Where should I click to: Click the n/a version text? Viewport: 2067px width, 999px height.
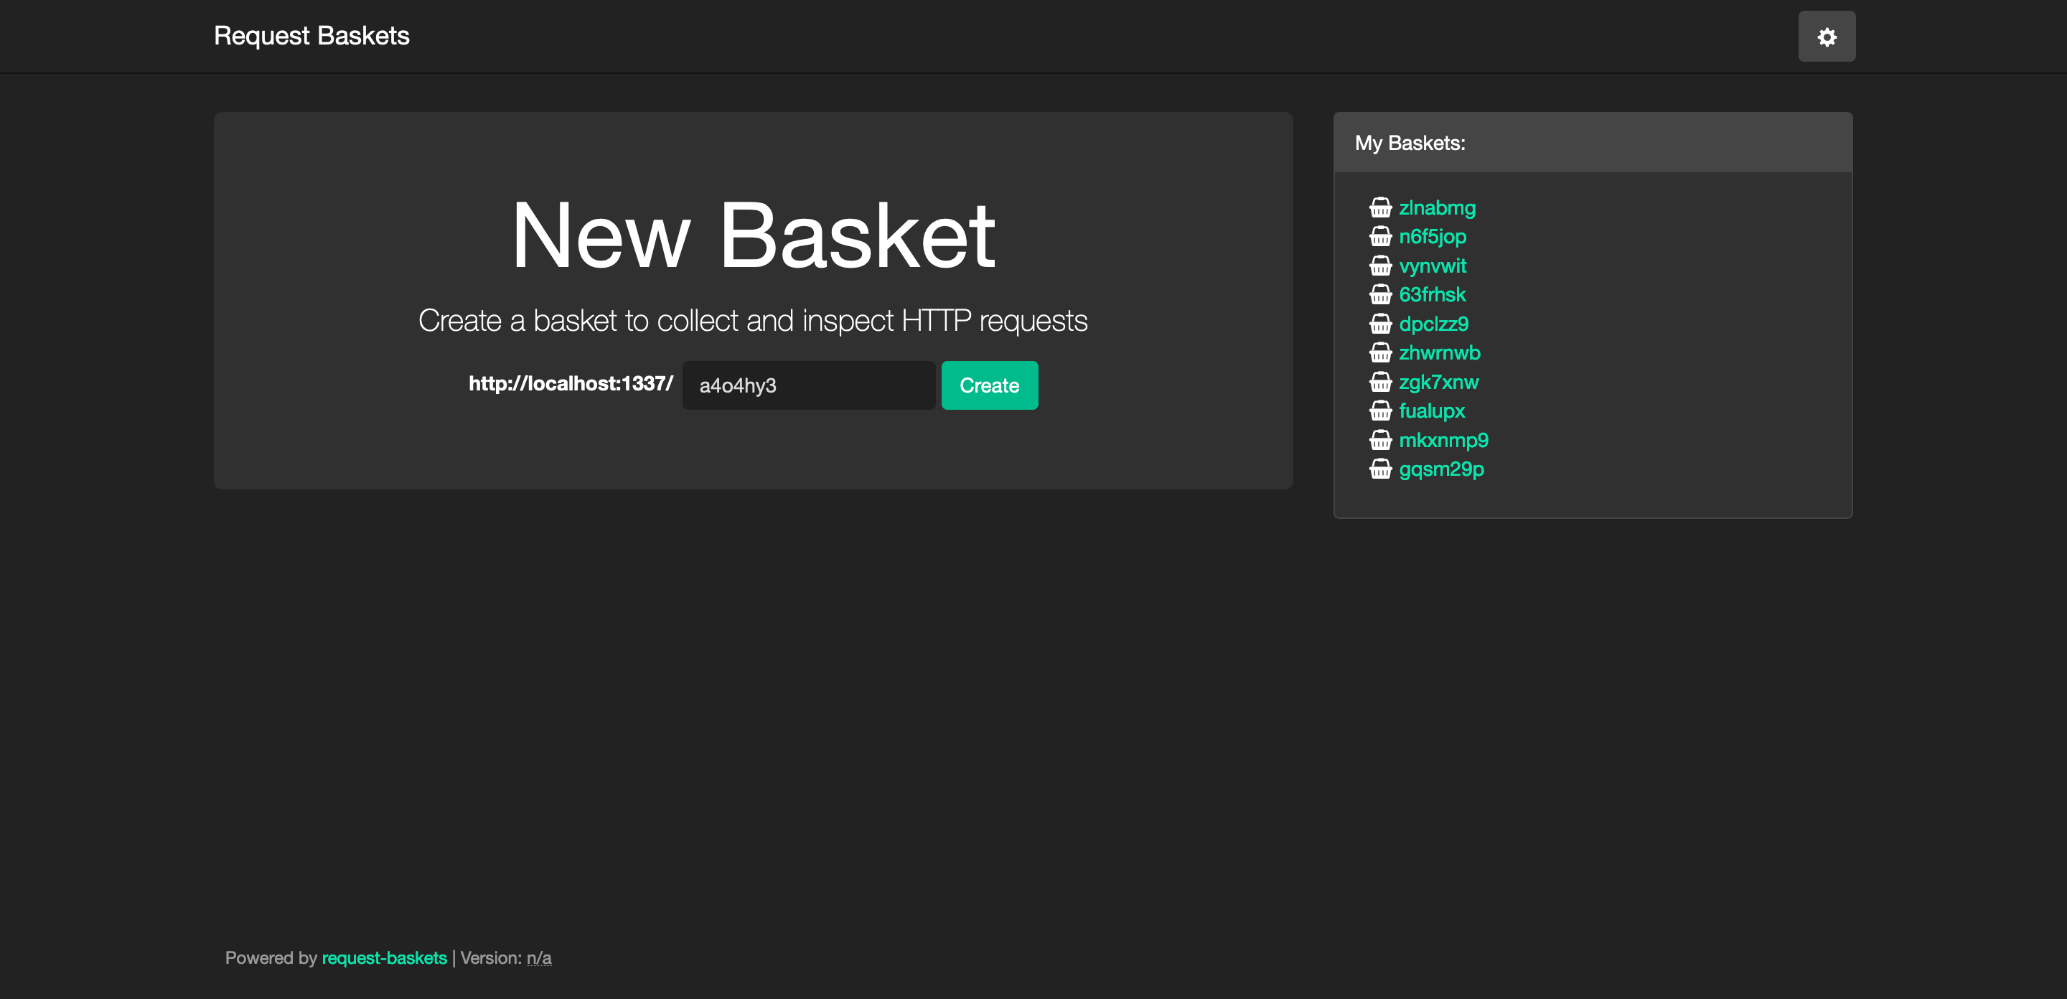(538, 958)
